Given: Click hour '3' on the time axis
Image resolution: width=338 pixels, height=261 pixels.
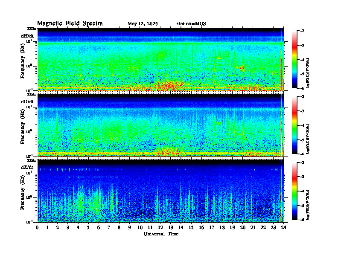Looking at the screenshot, I should 68,228.
